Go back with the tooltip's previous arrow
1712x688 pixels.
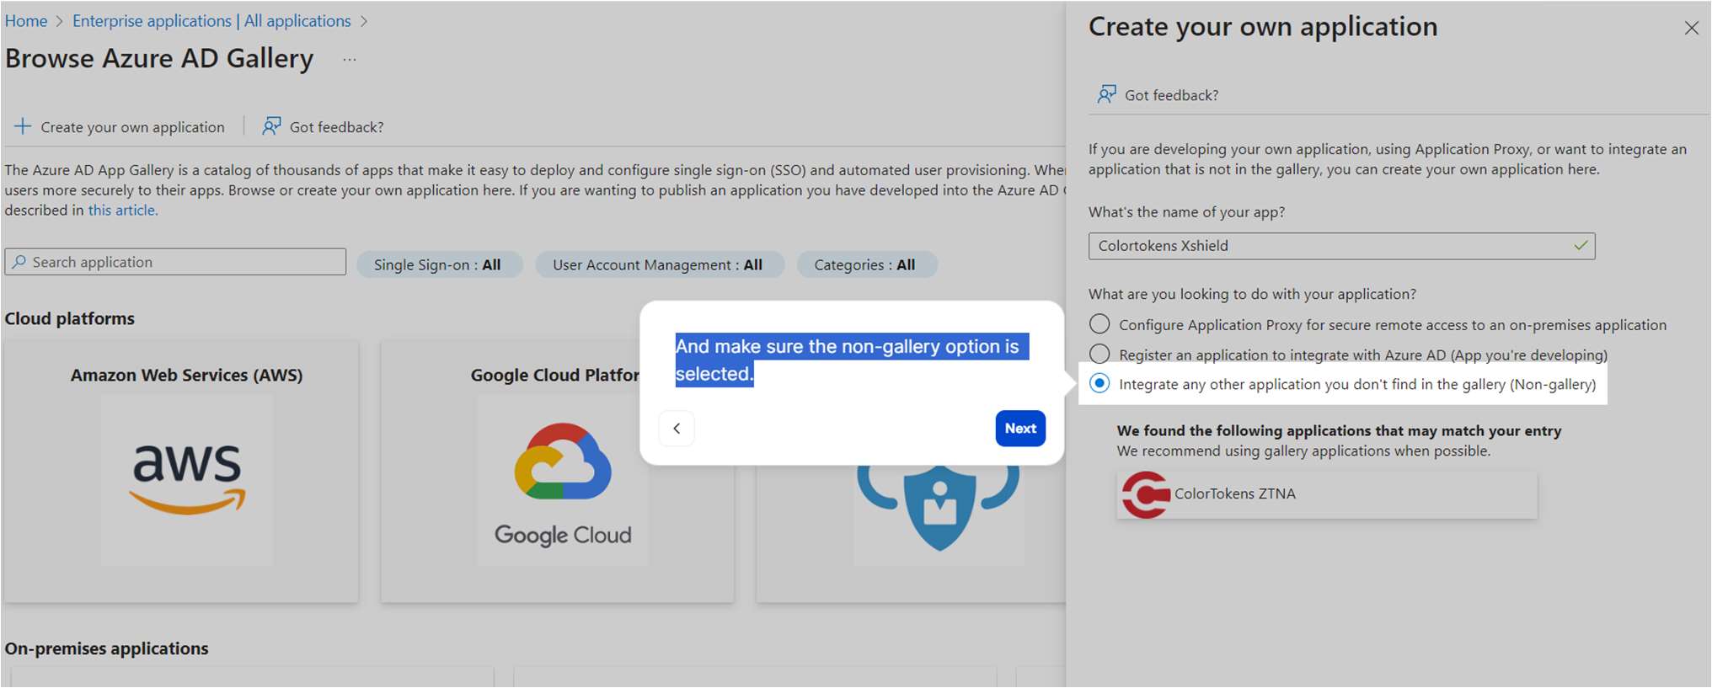[x=677, y=429]
